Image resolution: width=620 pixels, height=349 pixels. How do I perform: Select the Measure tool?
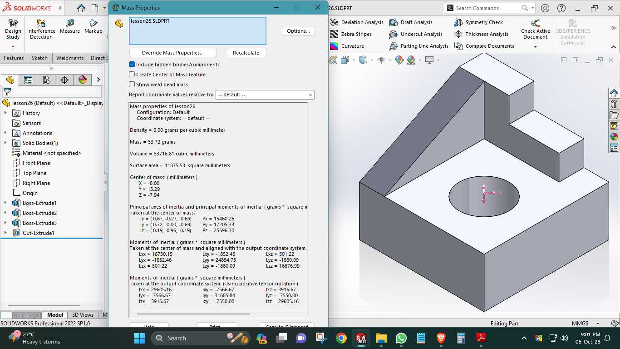click(x=69, y=26)
